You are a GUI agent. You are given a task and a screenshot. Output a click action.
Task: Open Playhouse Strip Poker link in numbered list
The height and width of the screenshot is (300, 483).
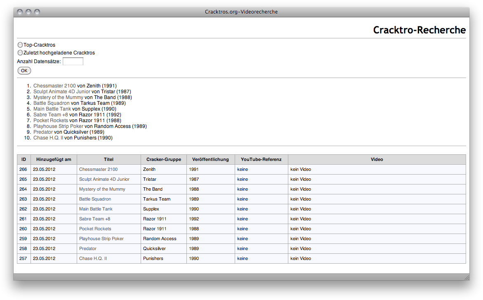tap(58, 126)
